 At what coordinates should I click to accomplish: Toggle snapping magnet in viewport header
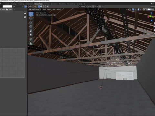[x=93, y=7]
